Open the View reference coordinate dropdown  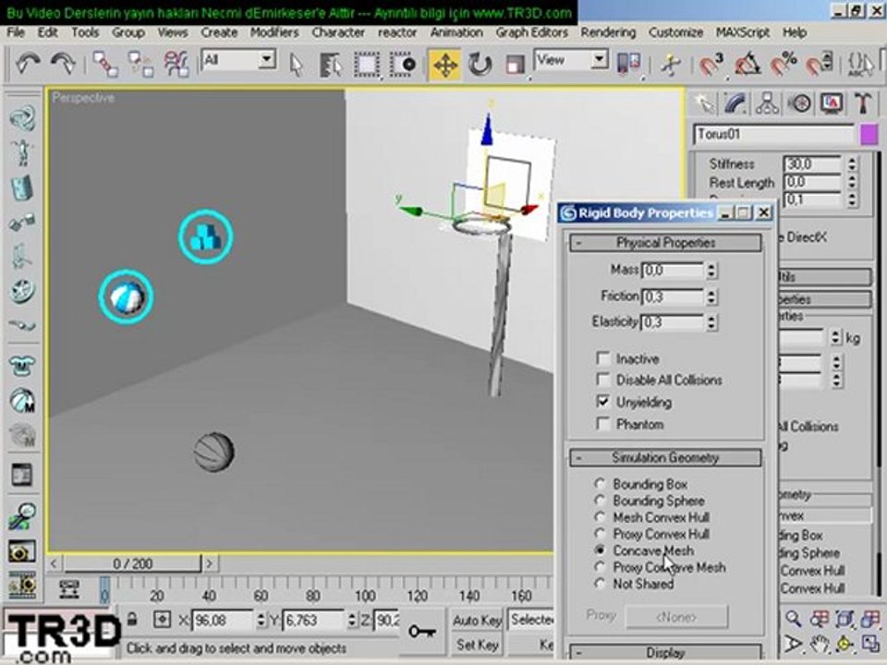tap(600, 59)
